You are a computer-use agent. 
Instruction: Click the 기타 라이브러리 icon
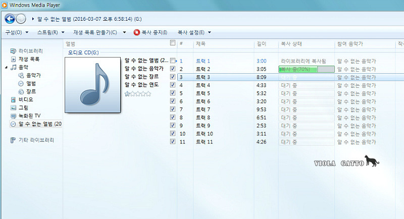click(13, 140)
